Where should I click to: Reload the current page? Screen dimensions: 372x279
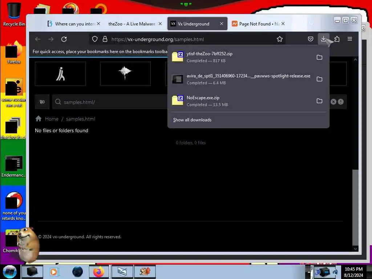pos(64,39)
